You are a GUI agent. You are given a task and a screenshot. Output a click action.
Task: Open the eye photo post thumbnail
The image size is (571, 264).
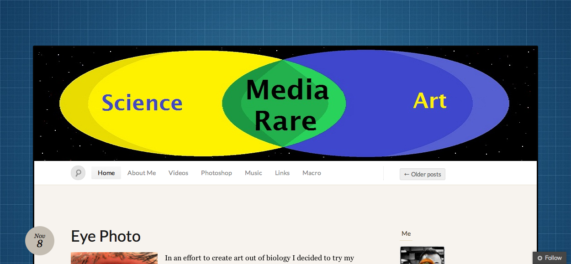coord(114,258)
